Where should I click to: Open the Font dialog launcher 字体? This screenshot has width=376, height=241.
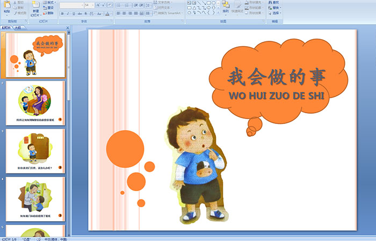pyautogui.click(x=112, y=21)
